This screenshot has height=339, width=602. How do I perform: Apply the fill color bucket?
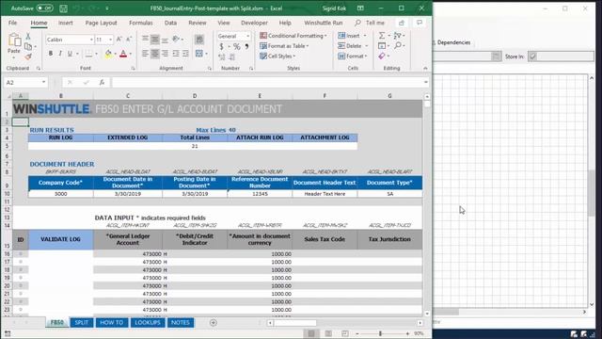[108, 54]
